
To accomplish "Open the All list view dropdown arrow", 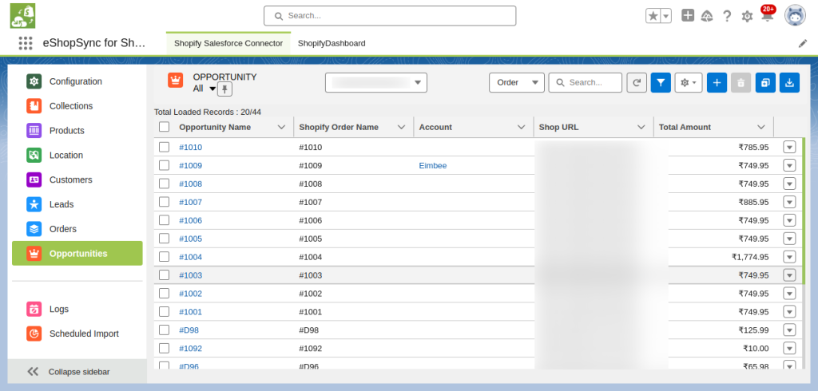I will click(212, 89).
